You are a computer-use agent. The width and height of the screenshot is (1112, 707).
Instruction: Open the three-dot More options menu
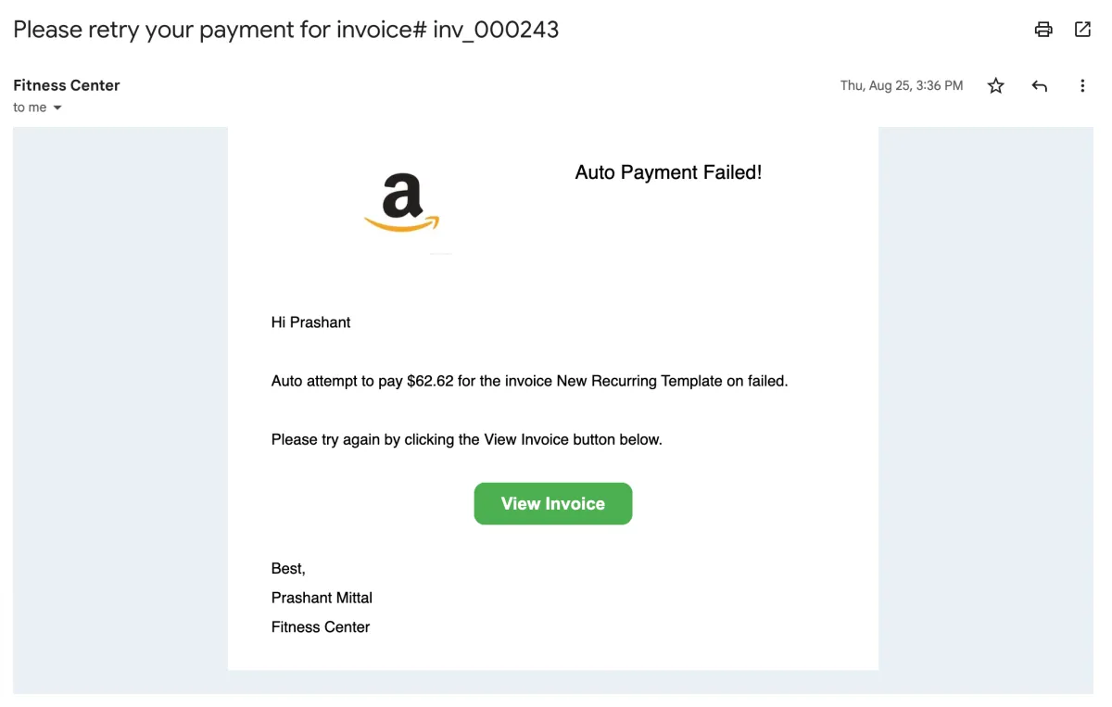1082,86
